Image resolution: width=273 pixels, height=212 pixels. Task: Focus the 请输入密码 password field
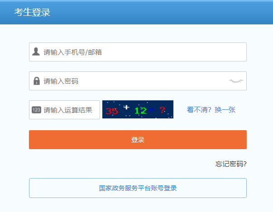point(138,81)
